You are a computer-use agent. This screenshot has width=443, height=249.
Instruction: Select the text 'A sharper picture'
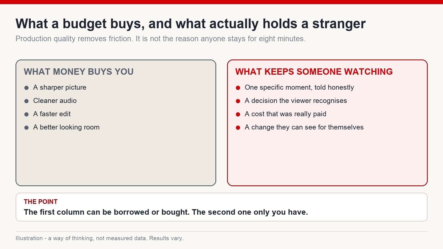pos(60,87)
